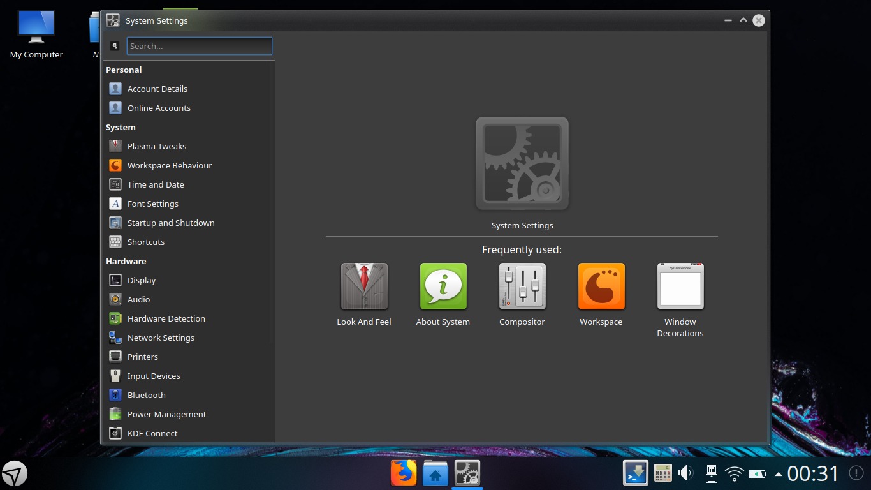Select the Startup and Shutdown text label
Screen dimensions: 871x490
[171, 223]
